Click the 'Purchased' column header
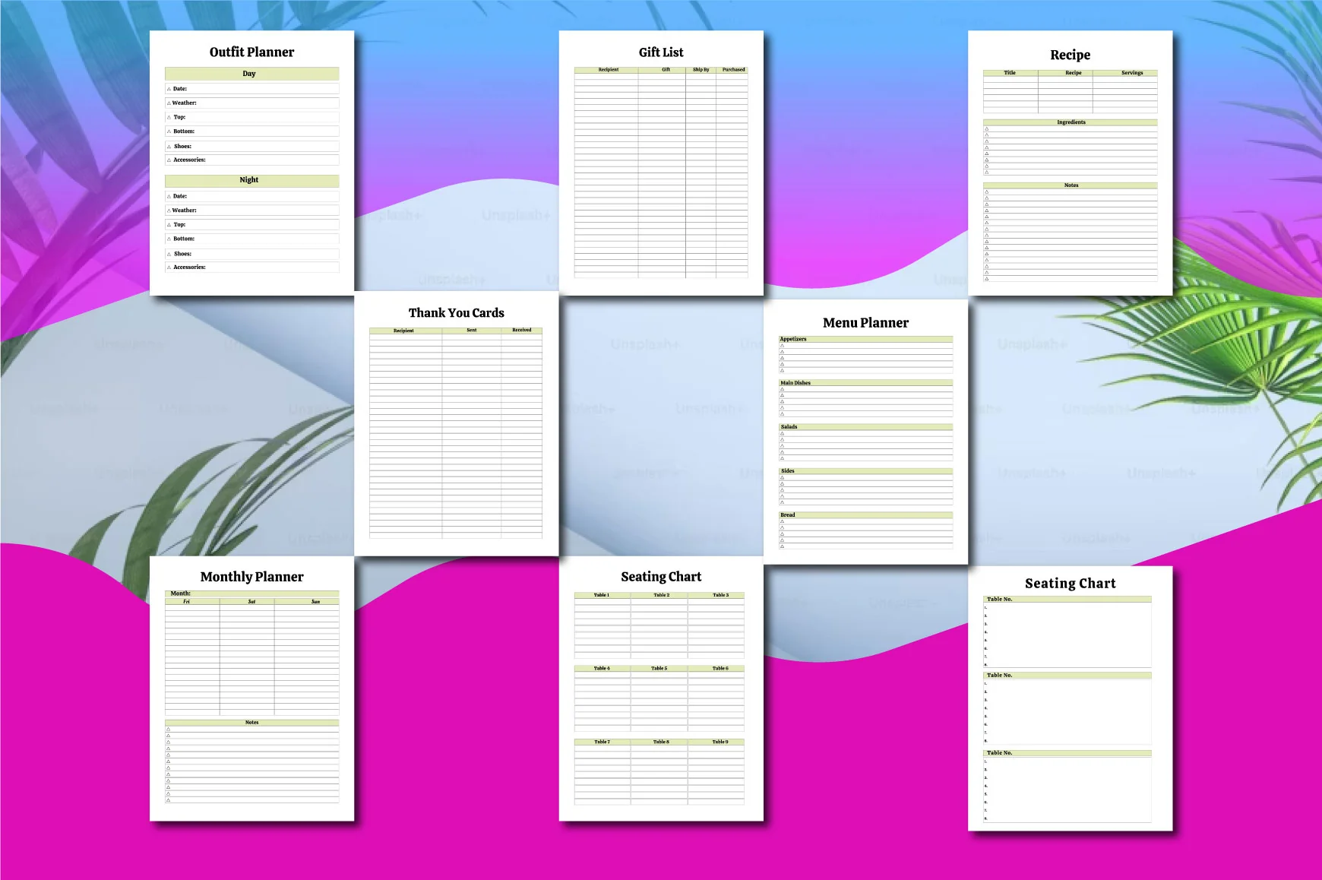Image resolution: width=1322 pixels, height=880 pixels. (x=733, y=70)
